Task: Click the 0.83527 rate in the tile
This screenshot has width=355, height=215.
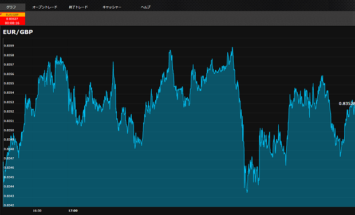Action: coord(12,19)
